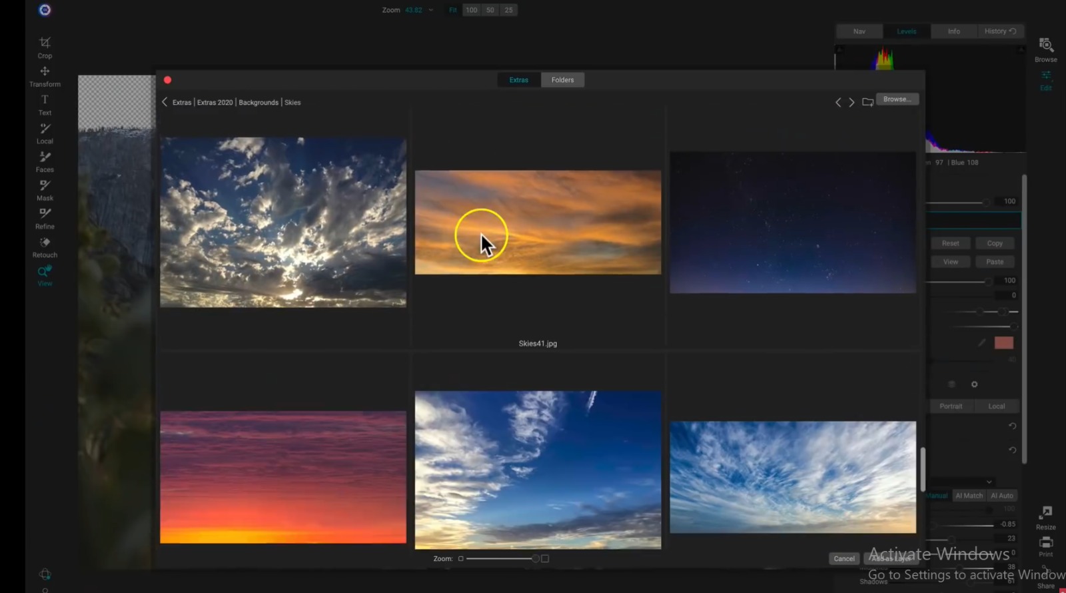Select the View zoom tool

tap(45, 276)
